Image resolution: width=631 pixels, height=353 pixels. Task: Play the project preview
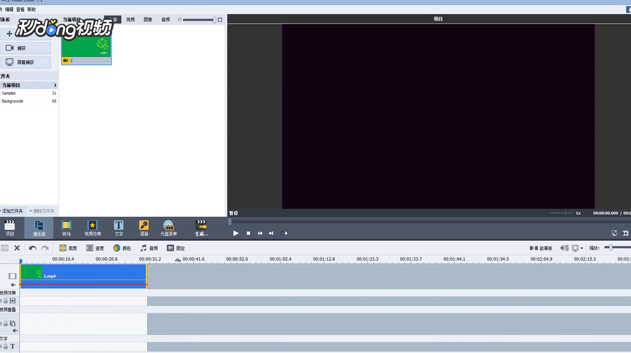point(236,233)
